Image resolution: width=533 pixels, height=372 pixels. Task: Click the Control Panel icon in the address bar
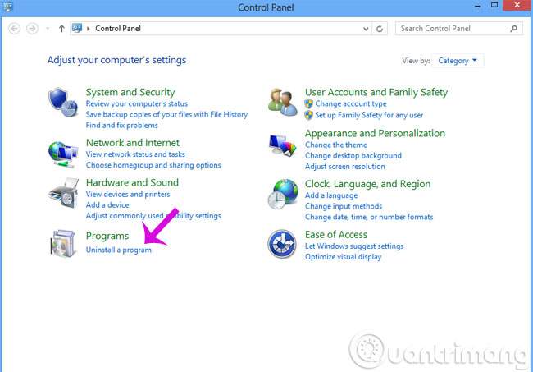click(x=77, y=28)
